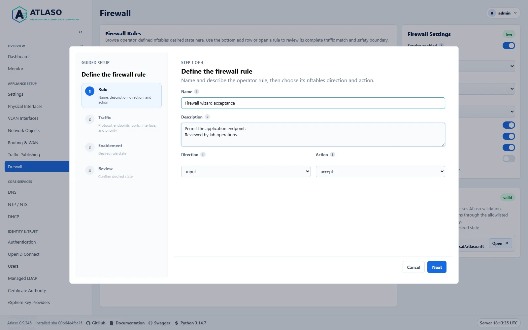Click the valid status badge
This screenshot has width=528, height=330.
[508, 198]
